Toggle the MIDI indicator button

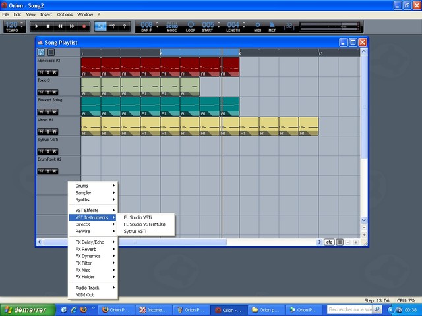click(x=258, y=26)
